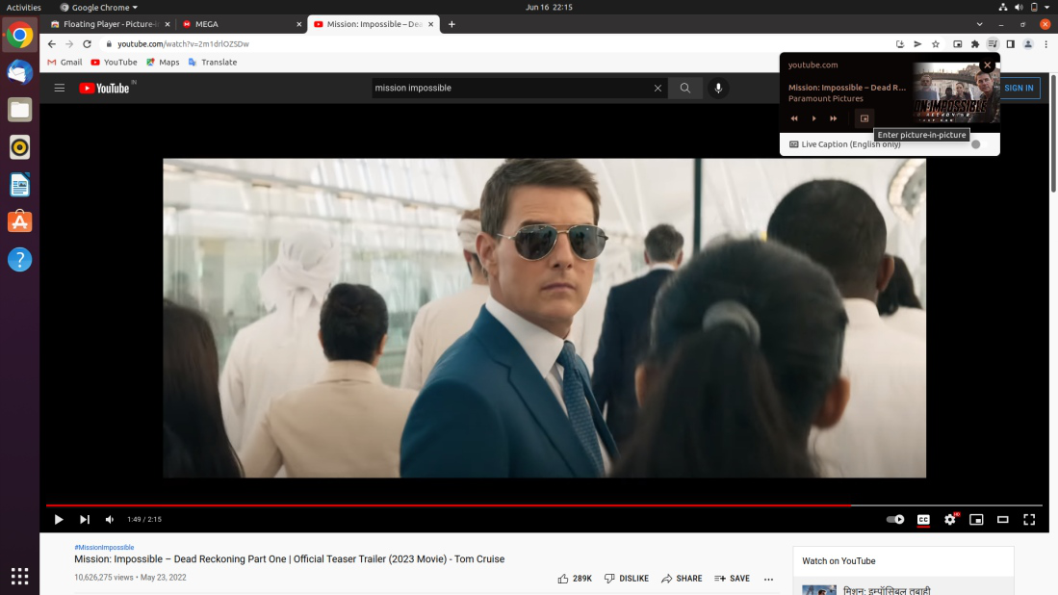This screenshot has height=595, width=1058.
Task: Open the Chrome side panel
Action: tap(1010, 44)
